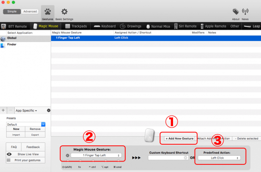Open Basic Settings gear icon
The image size is (261, 172).
[x=64, y=14]
